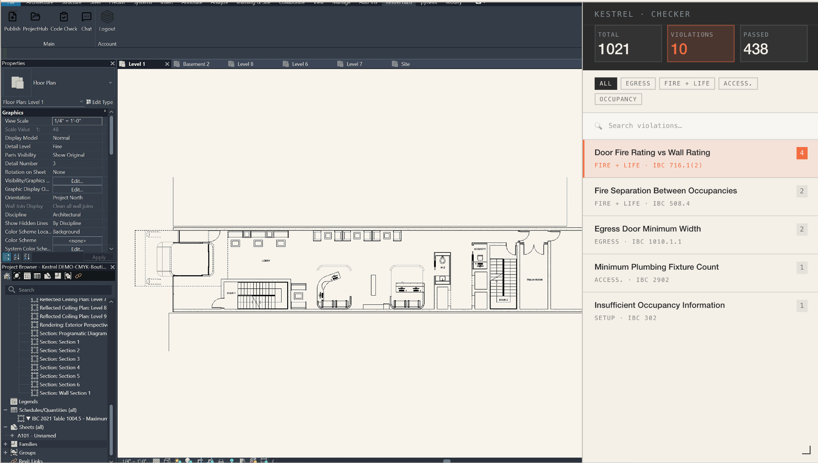Click the legends filter icon in Project Browser
The width and height of the screenshot is (818, 463).
[x=27, y=276]
